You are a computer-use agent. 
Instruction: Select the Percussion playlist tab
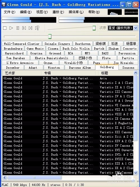coord(127,53)
